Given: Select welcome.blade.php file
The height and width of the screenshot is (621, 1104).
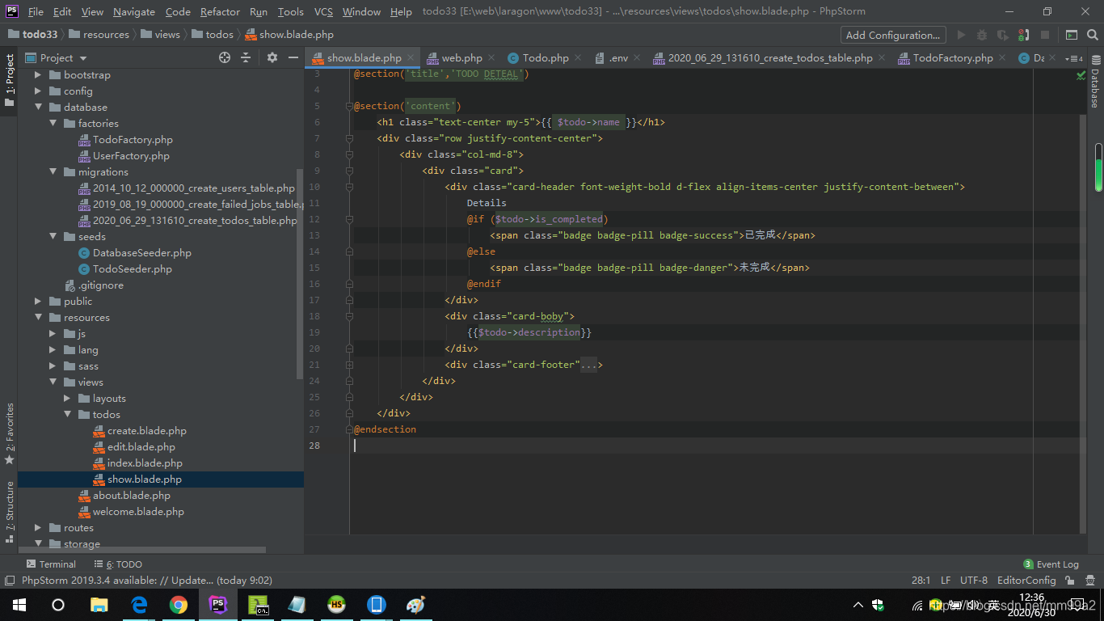Looking at the screenshot, I should click(x=131, y=511).
